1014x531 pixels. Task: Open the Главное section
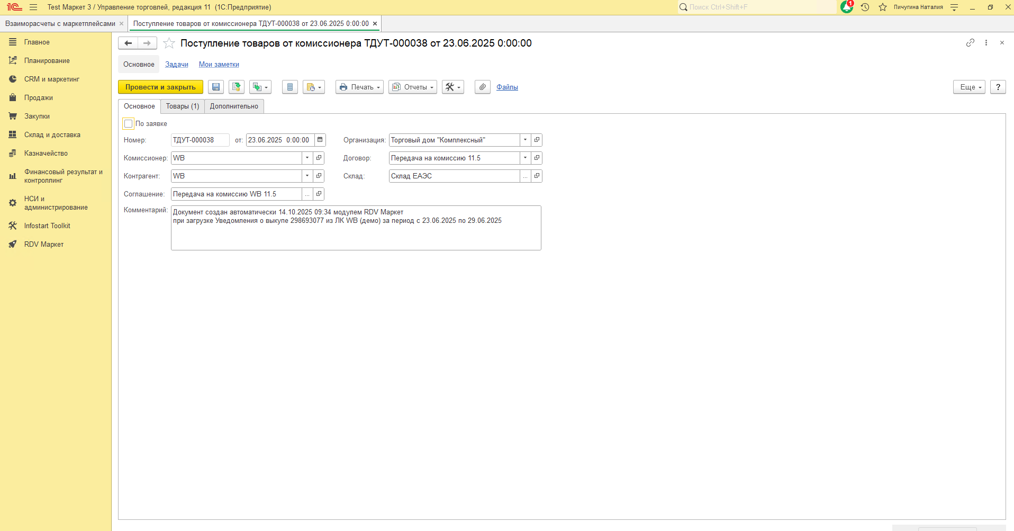click(37, 42)
